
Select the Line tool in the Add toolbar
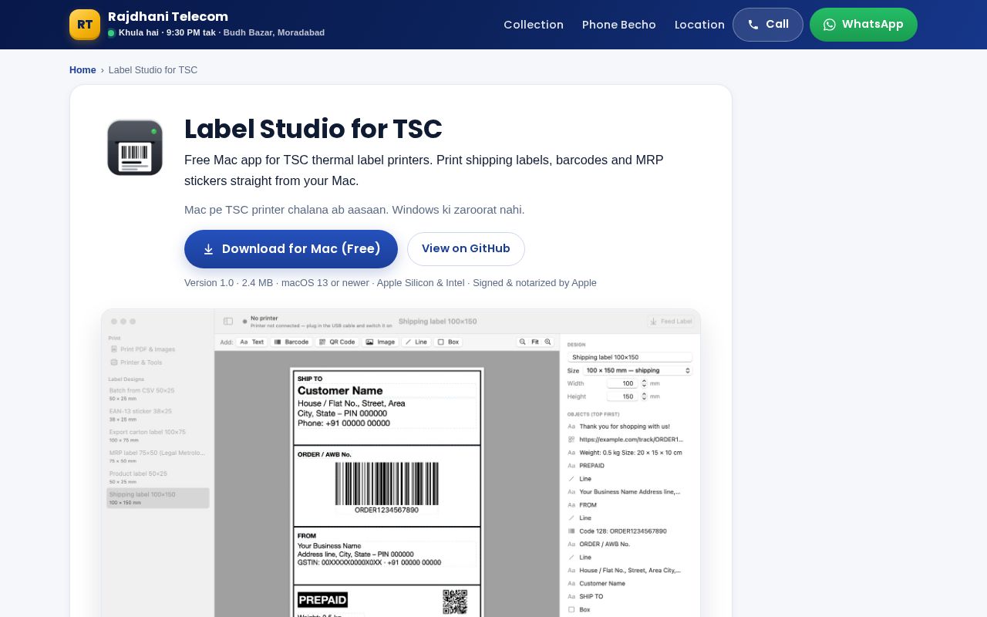416,342
